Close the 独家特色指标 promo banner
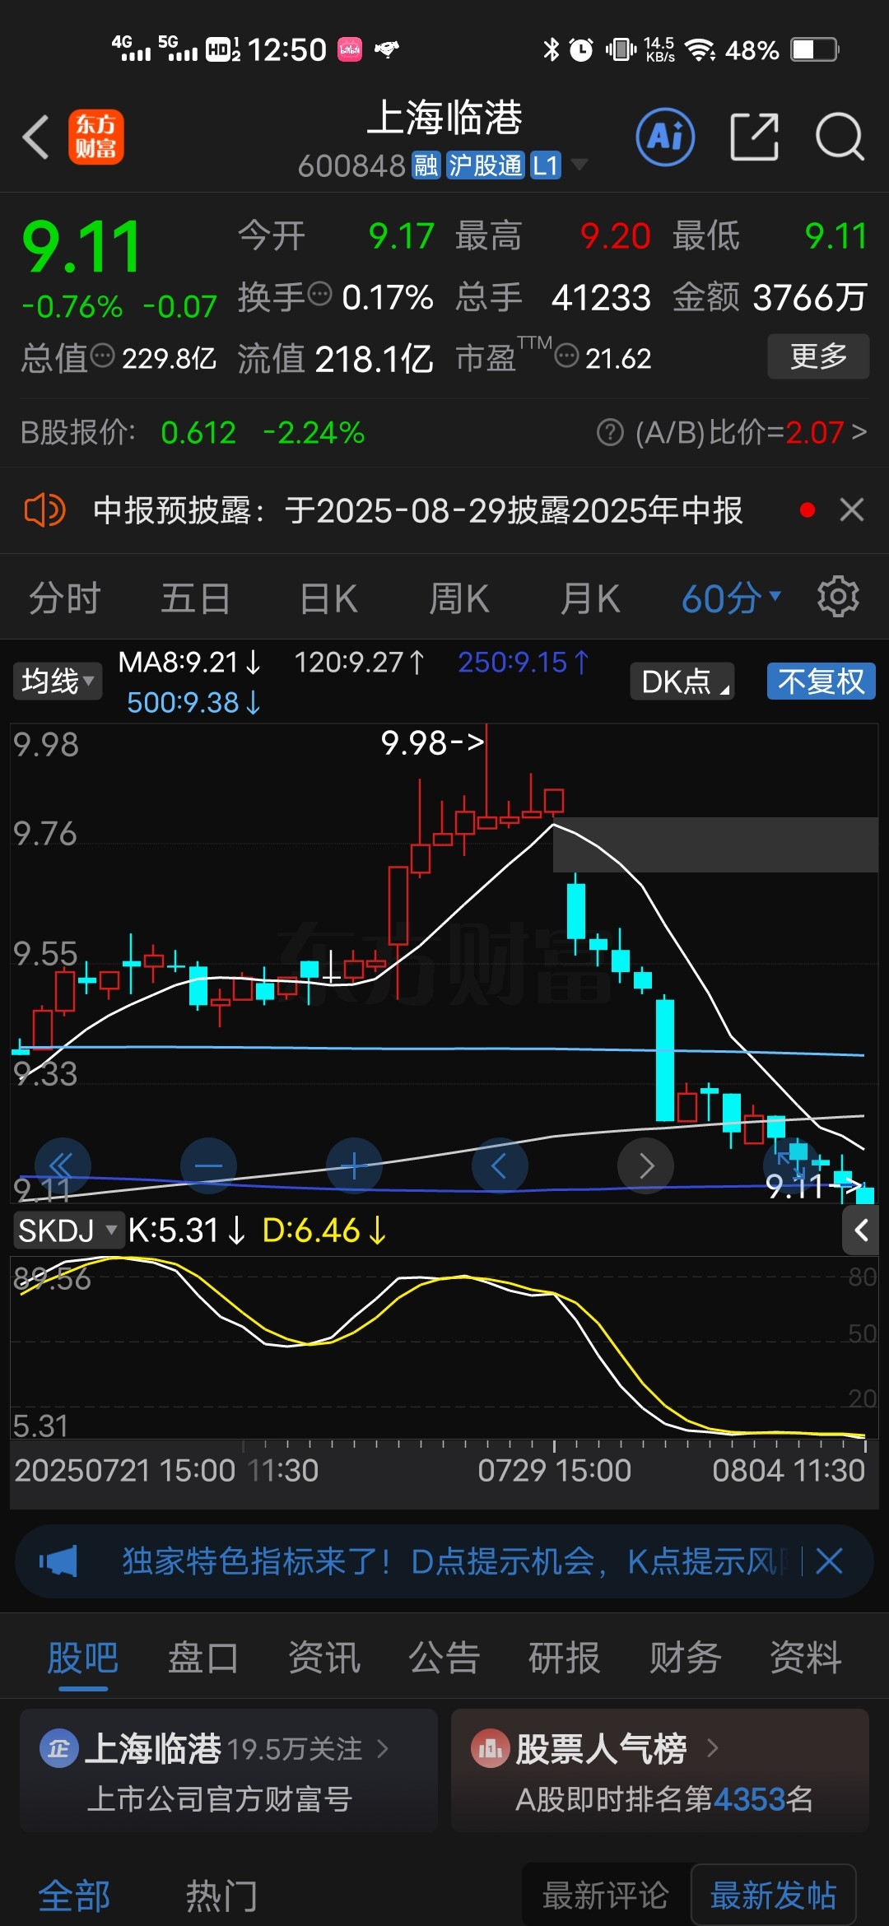 click(829, 1561)
